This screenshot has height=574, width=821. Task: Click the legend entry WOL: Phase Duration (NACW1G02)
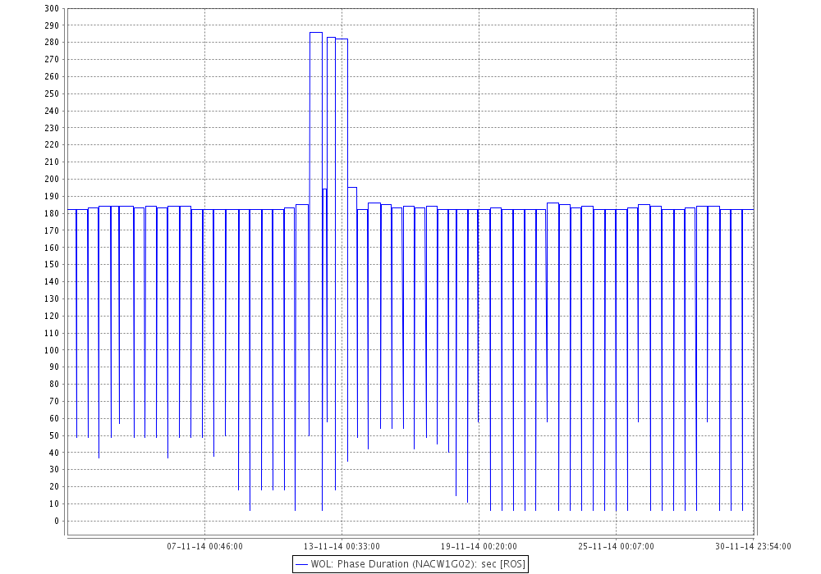point(410,564)
